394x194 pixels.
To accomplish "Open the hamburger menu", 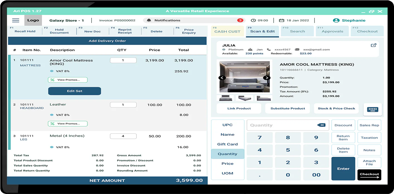I will [x=16, y=20].
